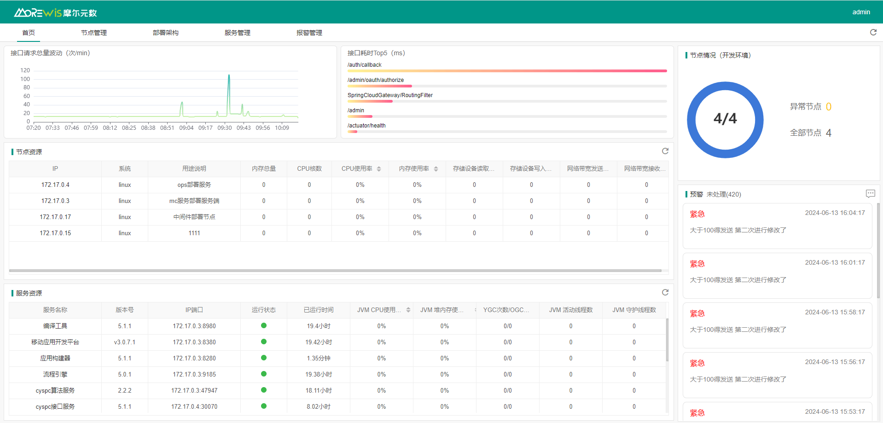This screenshot has height=423, width=883.
Task: Refresh the 服务资源 panel
Action: click(x=665, y=292)
